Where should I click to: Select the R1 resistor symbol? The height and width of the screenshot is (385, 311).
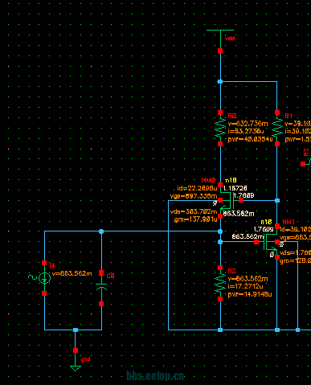[x=277, y=129]
